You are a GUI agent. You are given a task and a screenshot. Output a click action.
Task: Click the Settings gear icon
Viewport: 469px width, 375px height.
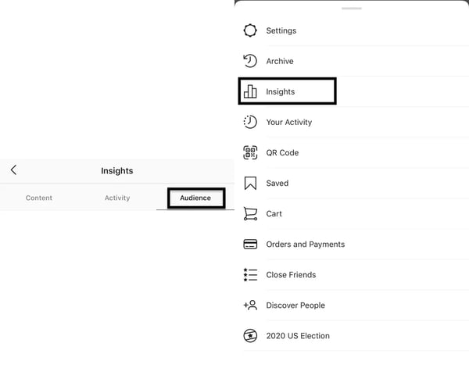[250, 30]
